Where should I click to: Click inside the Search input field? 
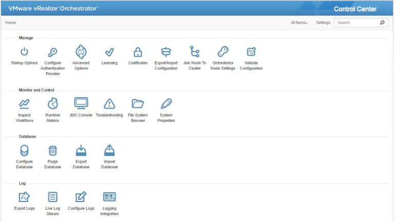(356, 23)
